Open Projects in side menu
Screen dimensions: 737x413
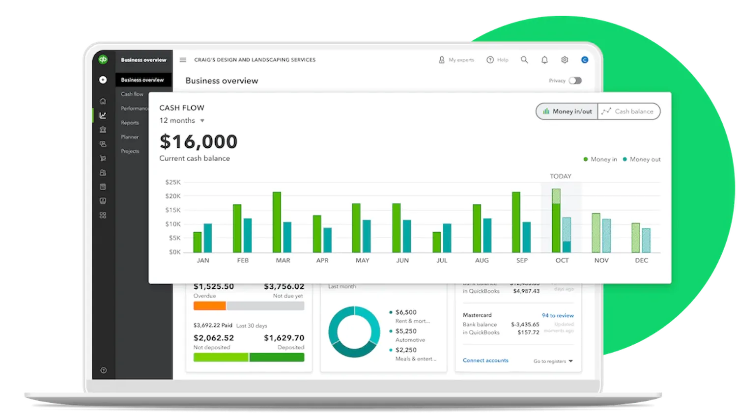[x=130, y=151]
